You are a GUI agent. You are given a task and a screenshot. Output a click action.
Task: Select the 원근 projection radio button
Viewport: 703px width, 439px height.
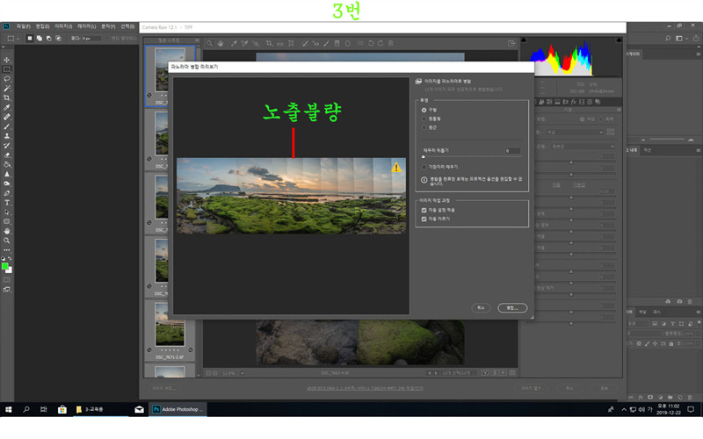pyautogui.click(x=424, y=127)
